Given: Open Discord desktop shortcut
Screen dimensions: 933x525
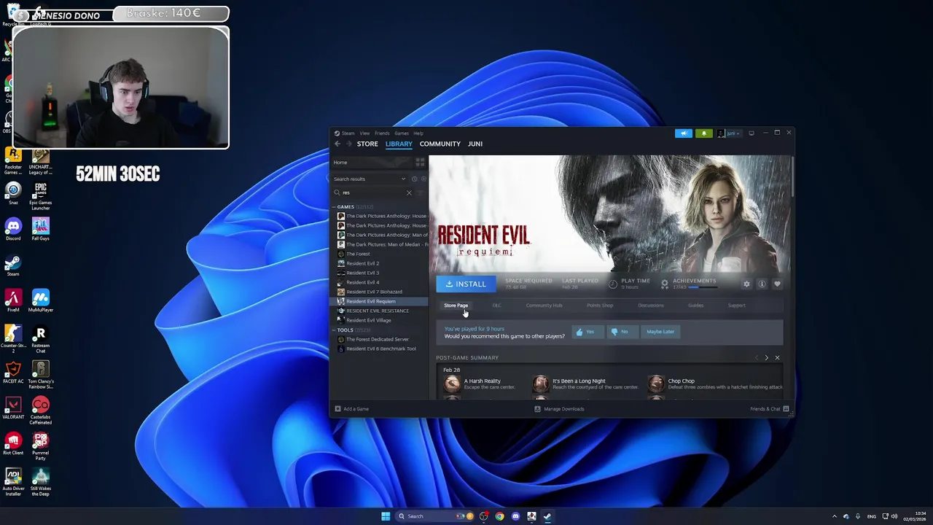Looking at the screenshot, I should (13, 230).
